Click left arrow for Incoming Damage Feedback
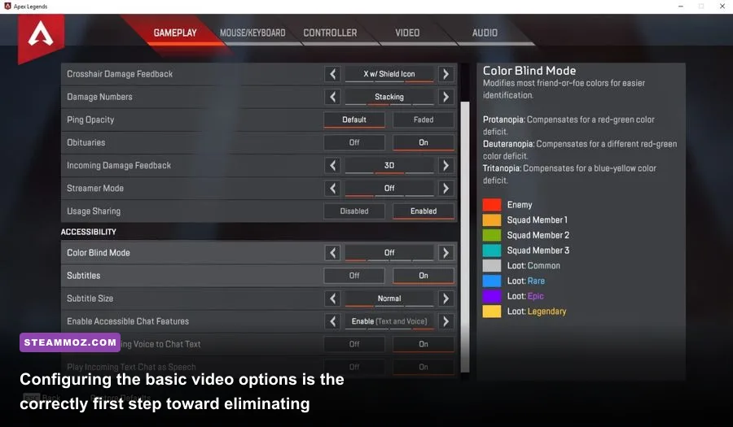This screenshot has height=427, width=733. click(x=332, y=165)
